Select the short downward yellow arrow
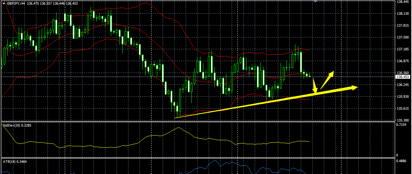This screenshot has height=174, width=412. (314, 86)
